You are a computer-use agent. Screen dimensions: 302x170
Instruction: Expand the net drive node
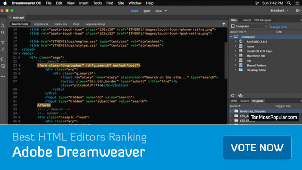point(235,60)
